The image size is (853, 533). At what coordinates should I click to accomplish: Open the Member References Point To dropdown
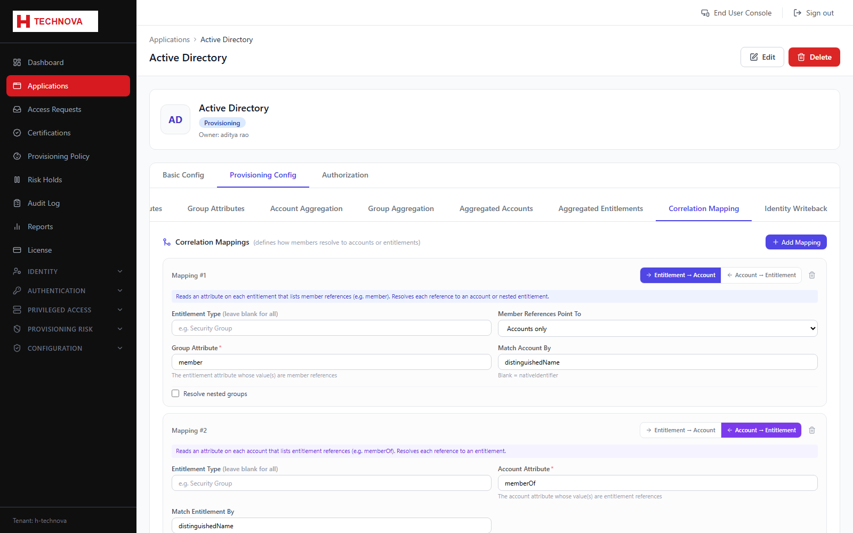click(658, 328)
